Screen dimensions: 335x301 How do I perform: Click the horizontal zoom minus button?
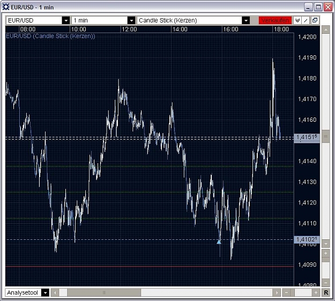pyautogui.click(x=286, y=292)
